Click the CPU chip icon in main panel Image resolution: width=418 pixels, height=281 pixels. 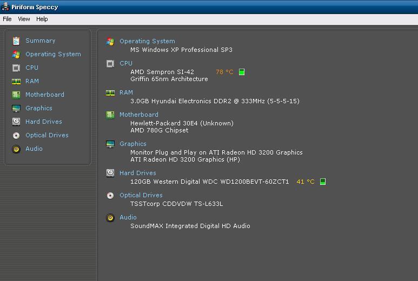click(x=110, y=64)
